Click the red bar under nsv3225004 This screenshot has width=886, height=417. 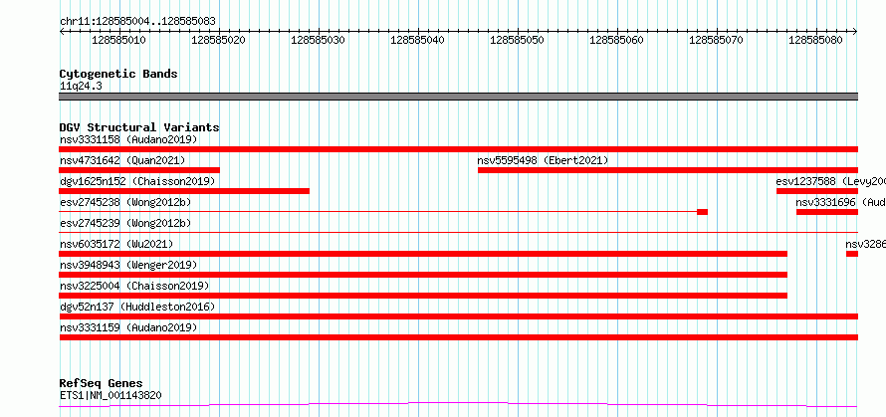(423, 296)
